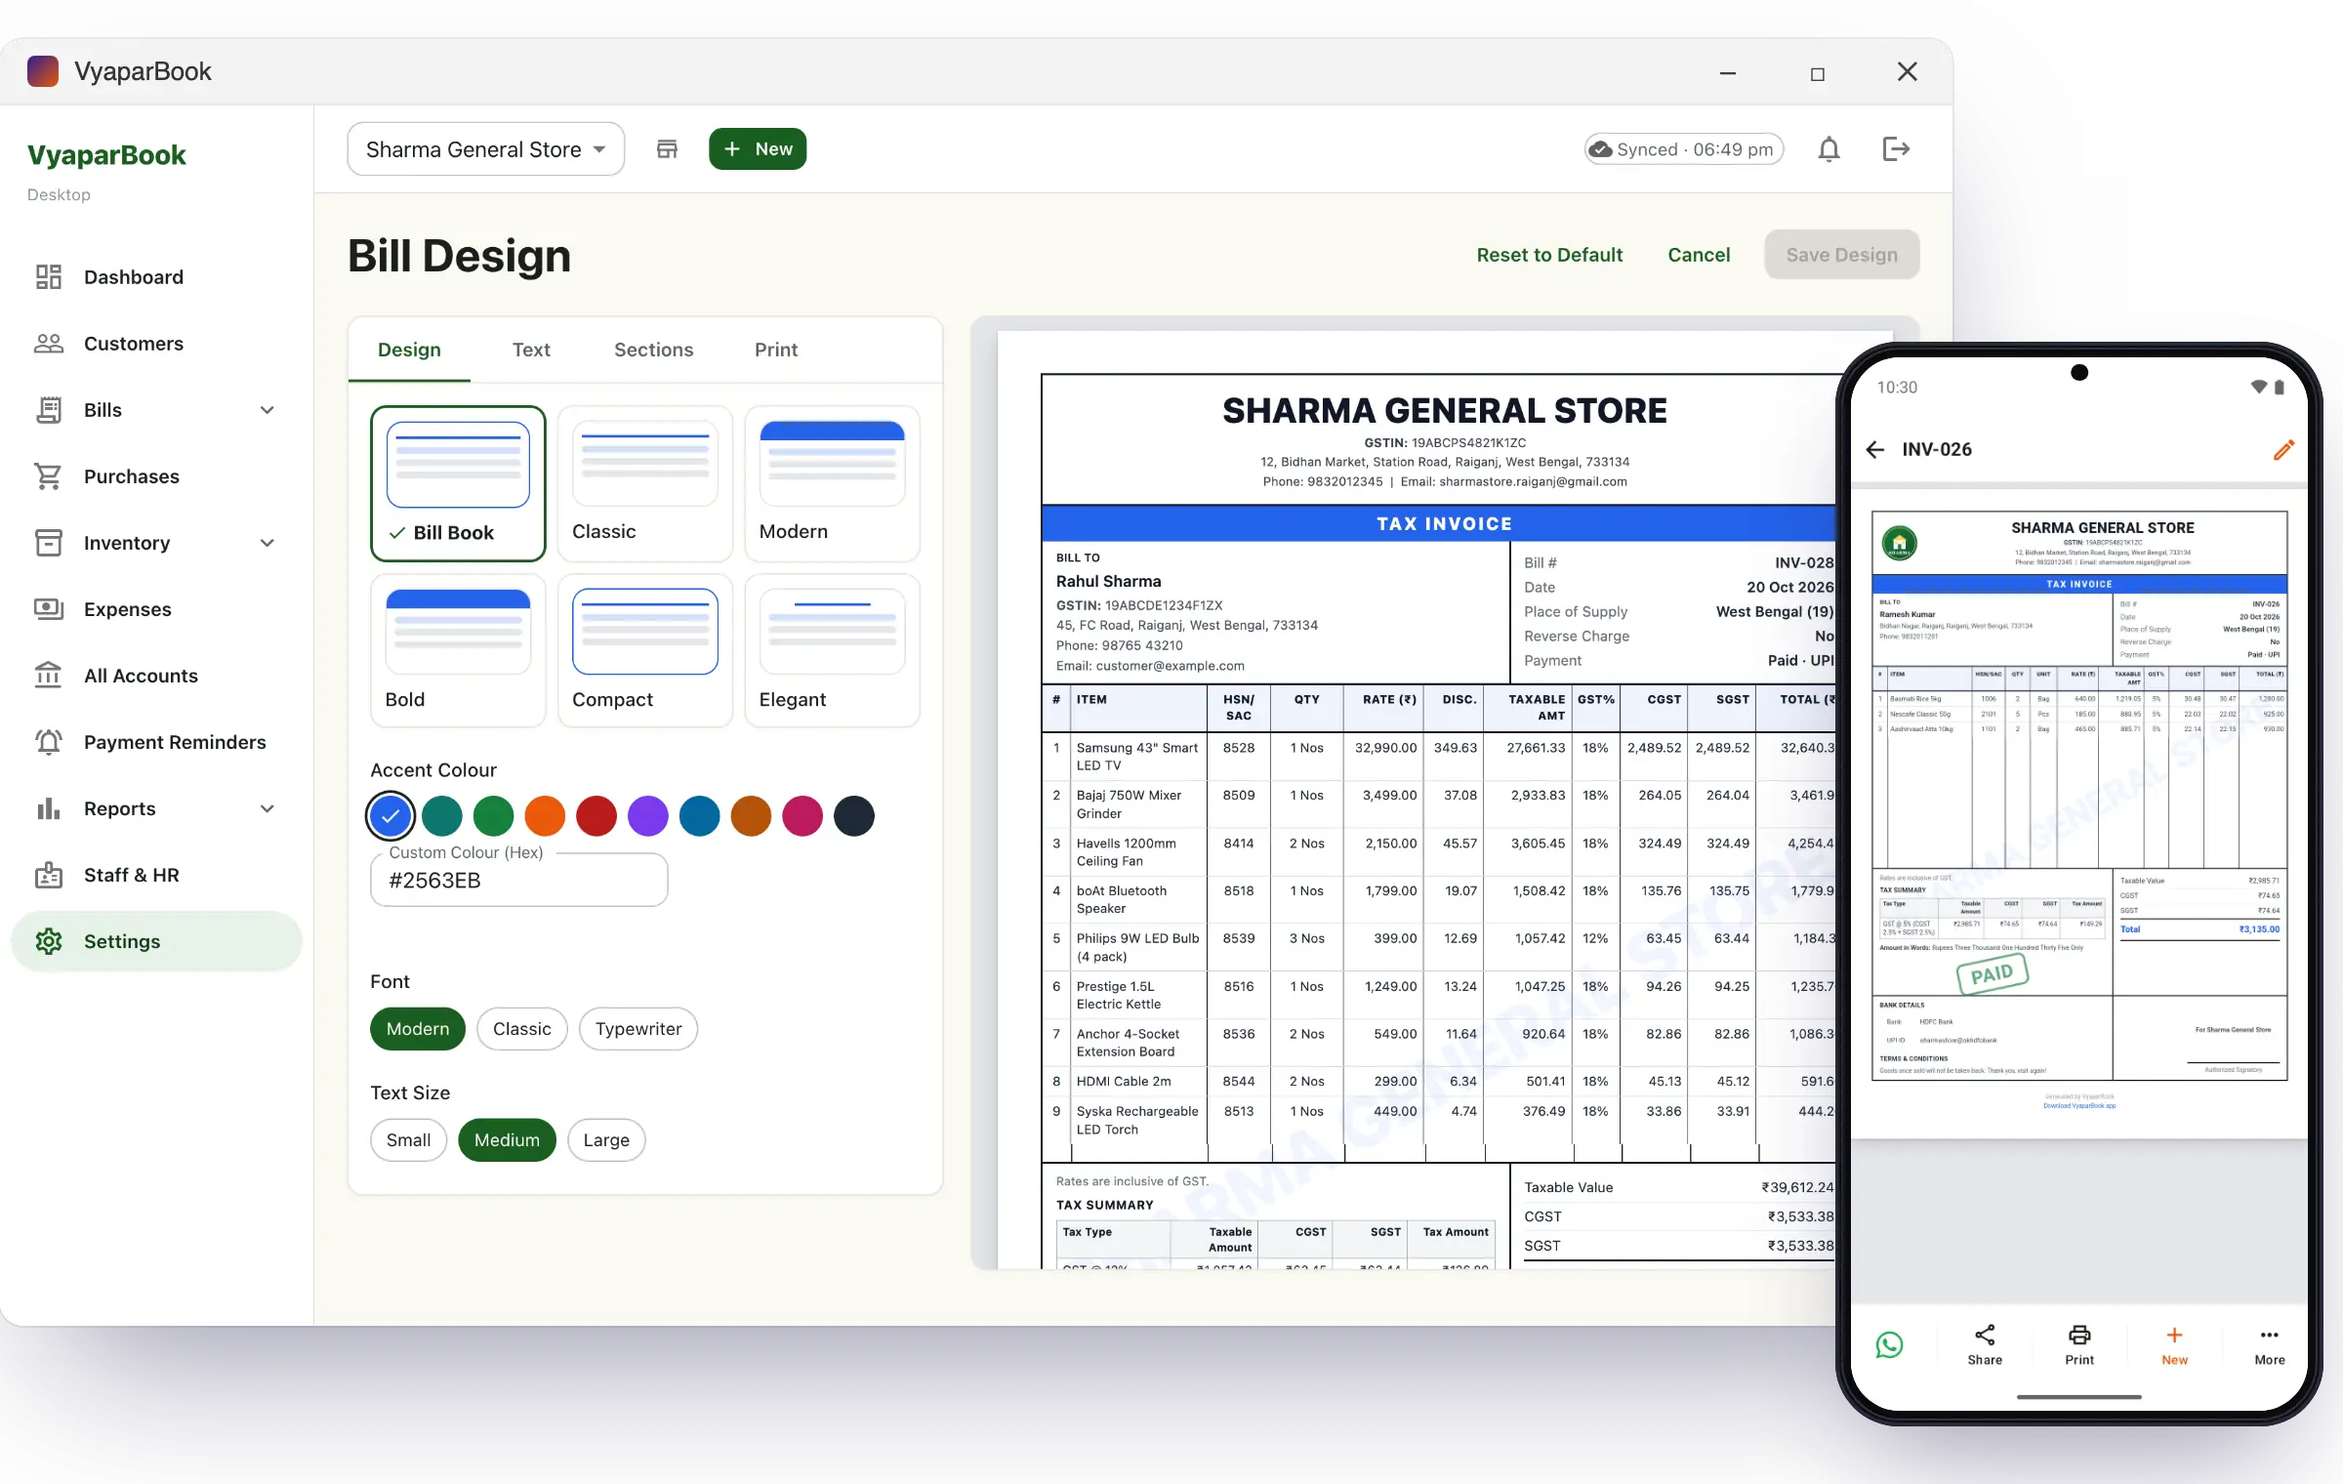Select the Classic template card
The image size is (2343, 1484).
pos(645,483)
